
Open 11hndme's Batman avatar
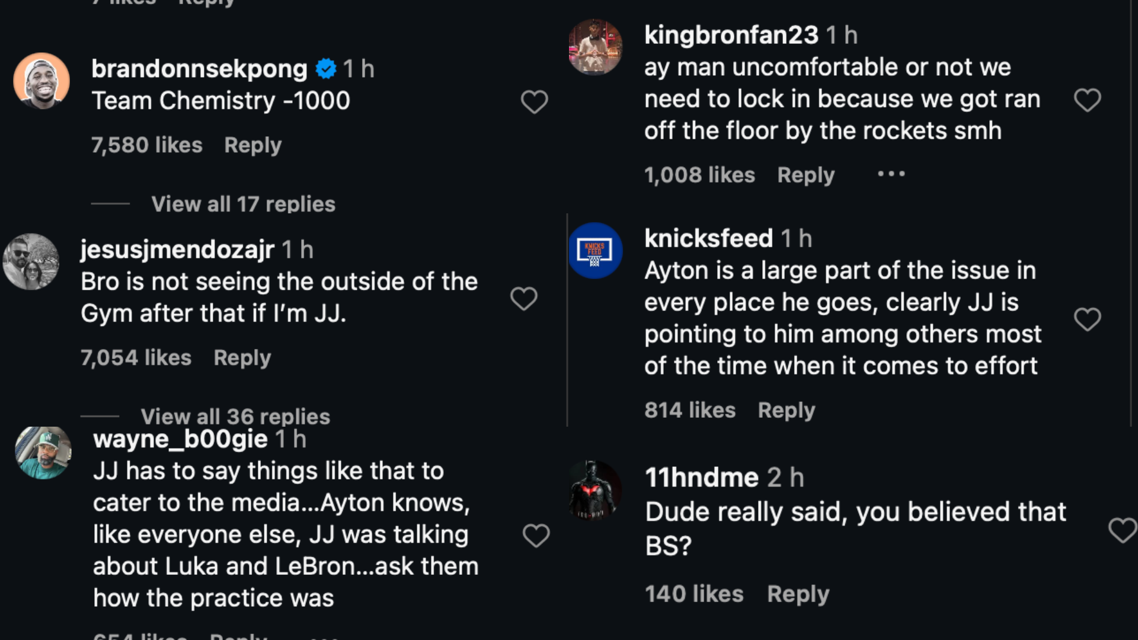595,489
